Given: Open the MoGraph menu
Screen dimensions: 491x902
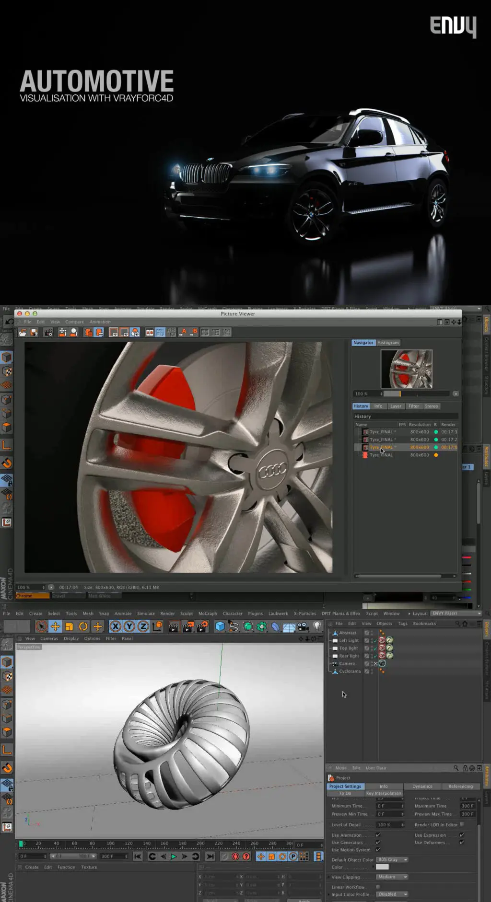Looking at the screenshot, I should (208, 613).
